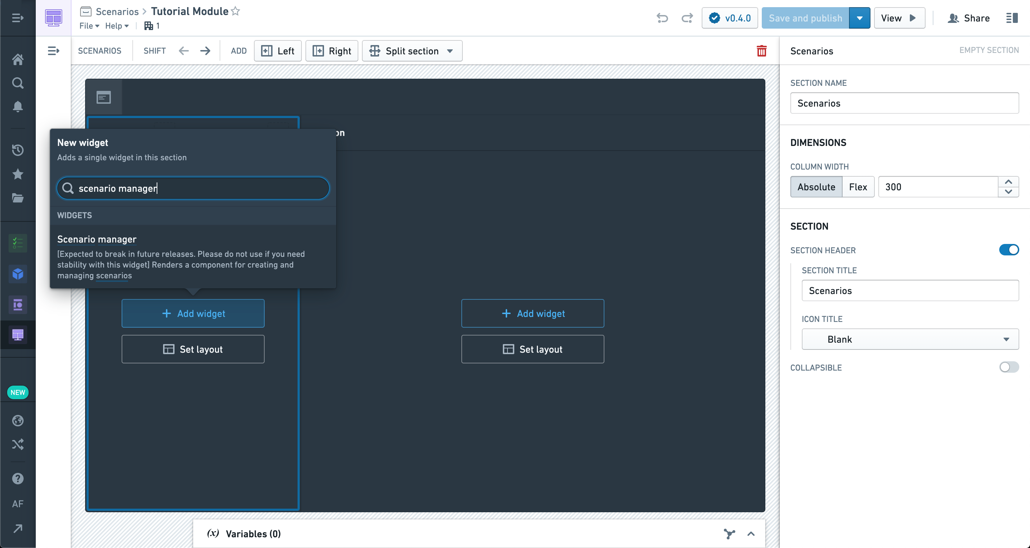Enable the Collapsible toggle
This screenshot has height=548, width=1030.
[x=1009, y=367]
